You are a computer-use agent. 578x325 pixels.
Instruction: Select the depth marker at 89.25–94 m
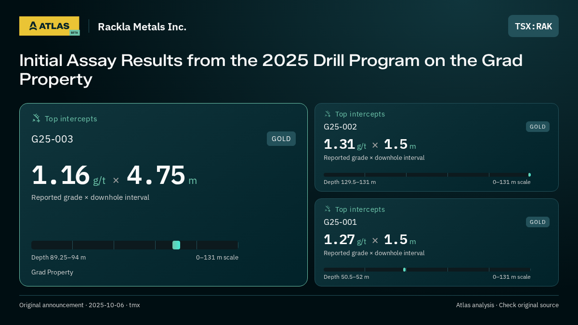(x=176, y=245)
